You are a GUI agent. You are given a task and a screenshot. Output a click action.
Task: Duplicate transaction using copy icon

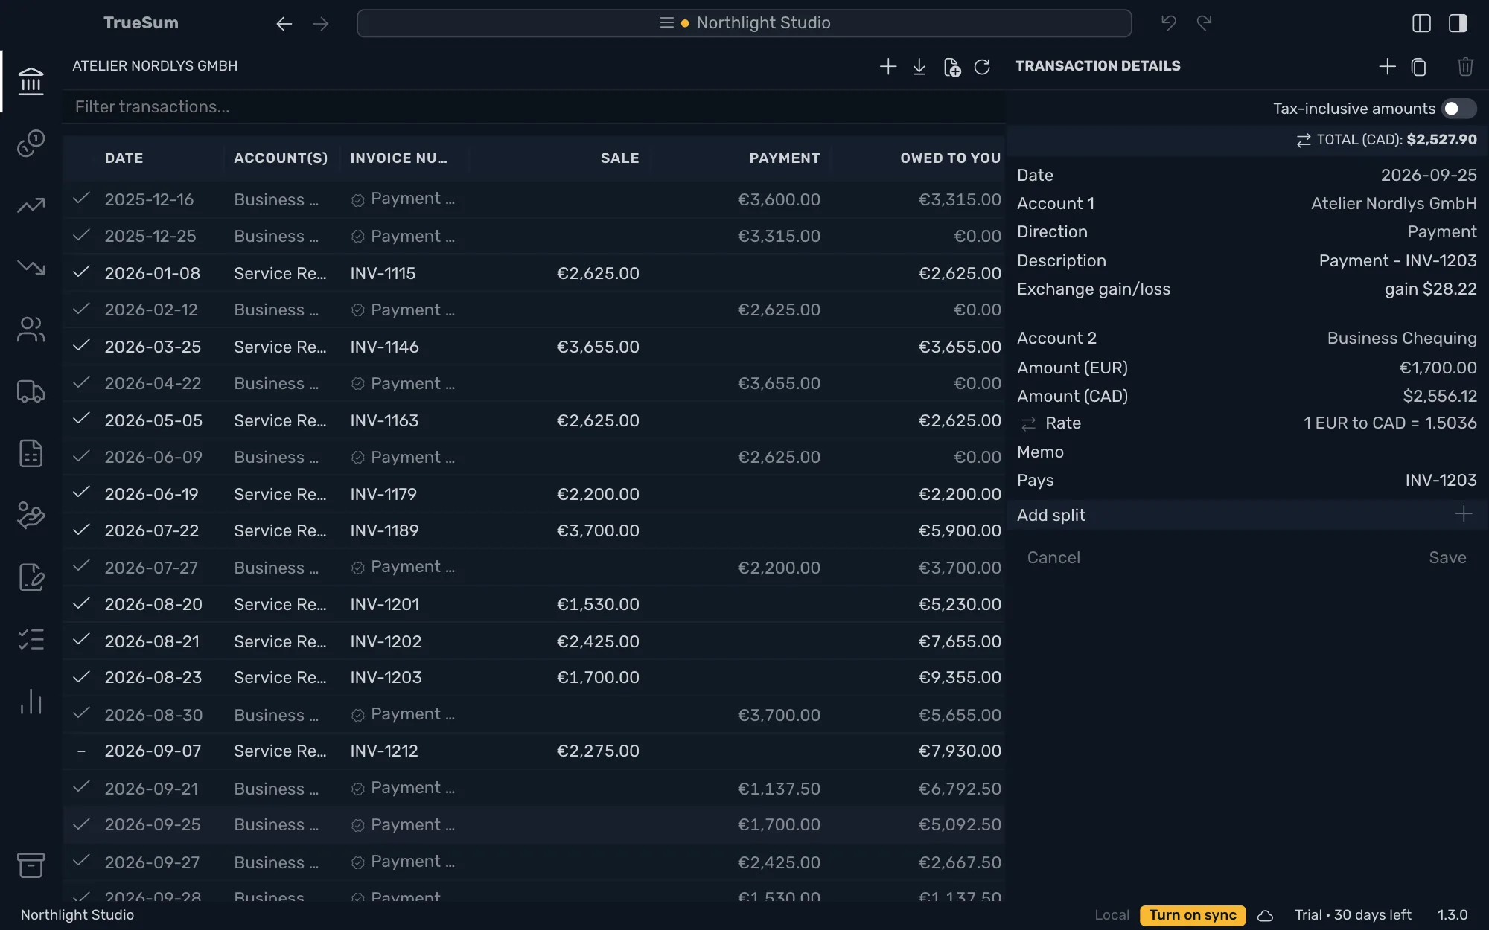1419,67
